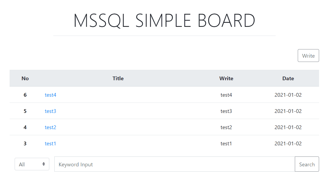Select row number 6 cell
326x178 pixels.
(25, 95)
